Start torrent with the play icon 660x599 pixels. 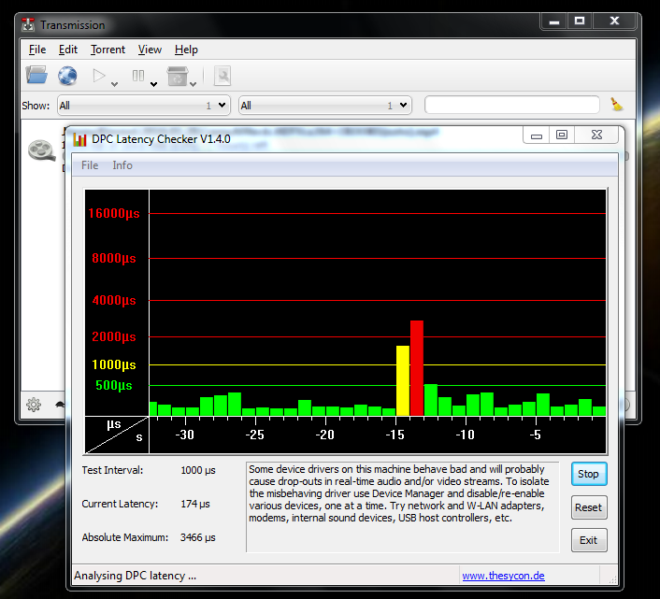[x=99, y=76]
